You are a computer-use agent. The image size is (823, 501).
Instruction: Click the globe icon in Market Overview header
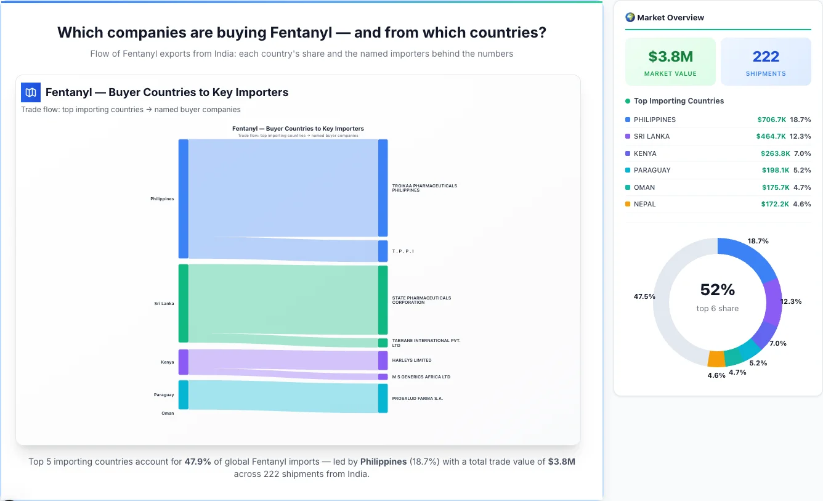coord(630,17)
